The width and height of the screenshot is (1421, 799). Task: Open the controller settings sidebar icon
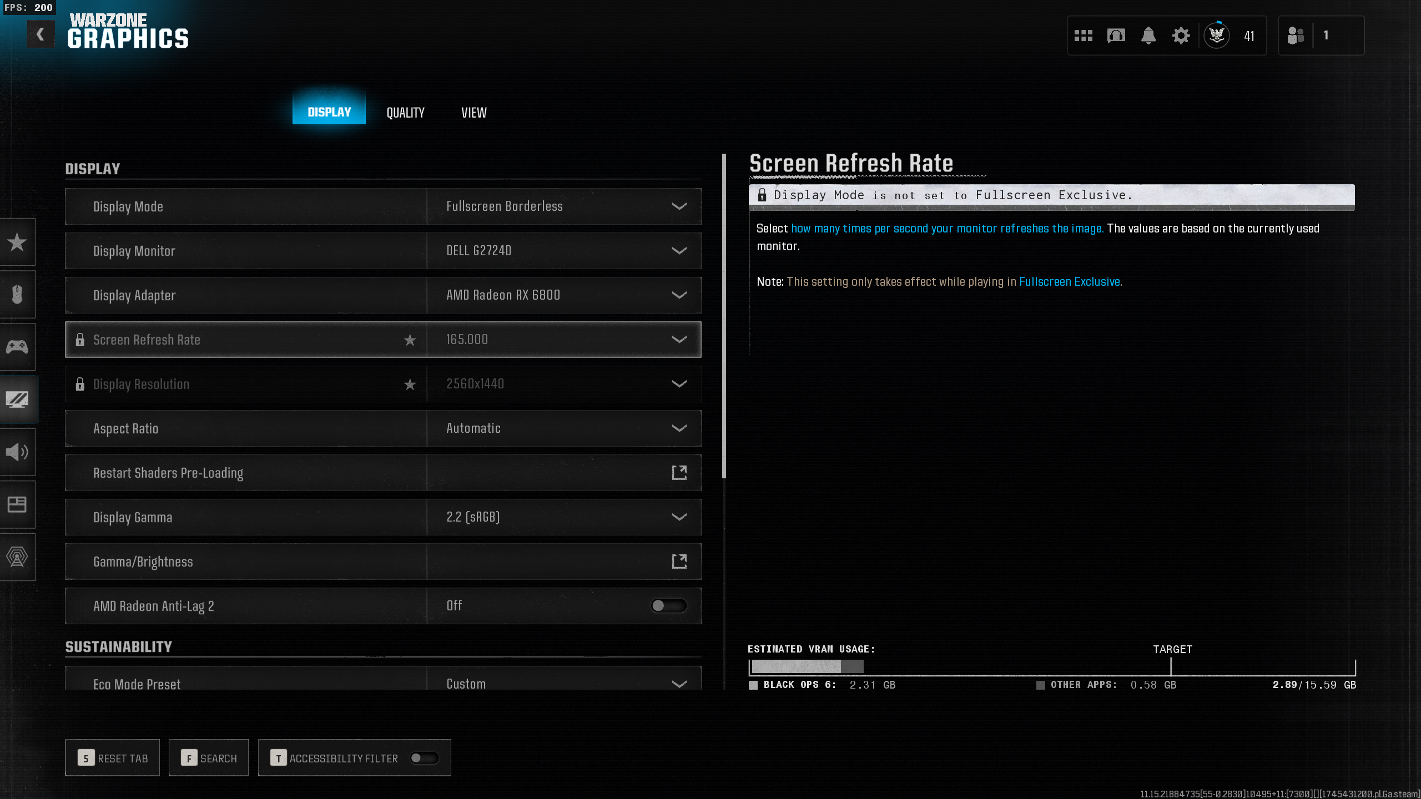(x=17, y=347)
